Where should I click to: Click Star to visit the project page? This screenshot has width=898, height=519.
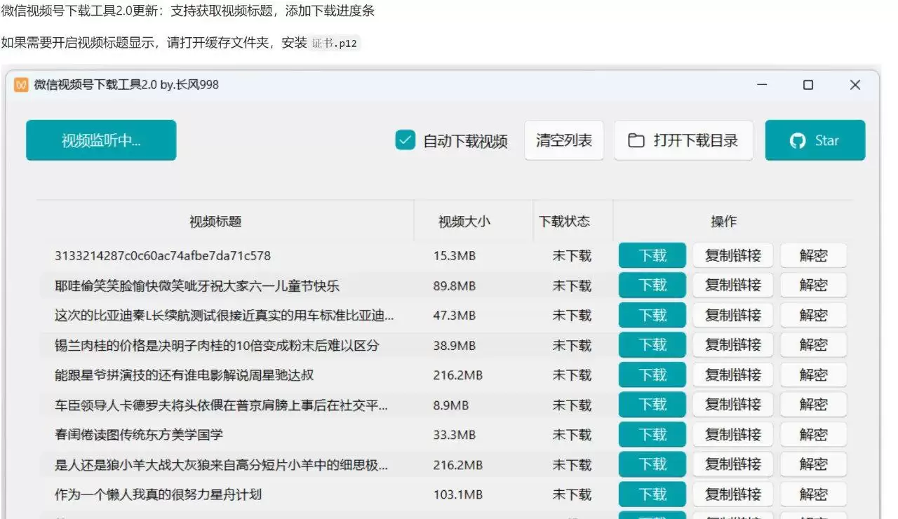click(x=815, y=140)
